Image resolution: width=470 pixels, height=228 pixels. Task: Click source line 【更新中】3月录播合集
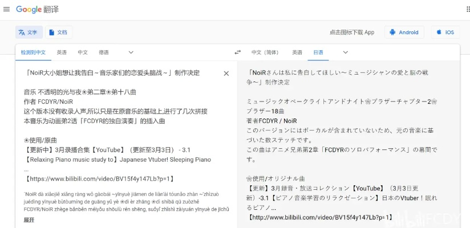pos(107,150)
